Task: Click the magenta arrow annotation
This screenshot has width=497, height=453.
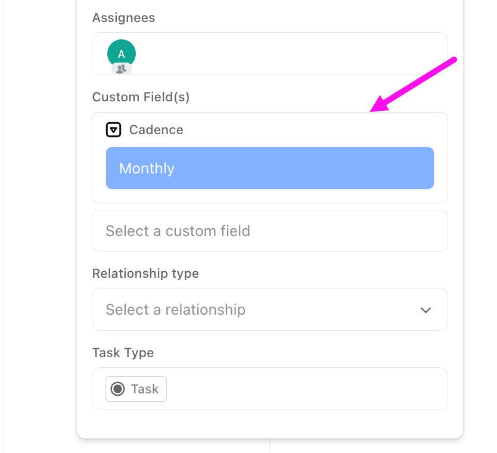Action: click(x=414, y=85)
